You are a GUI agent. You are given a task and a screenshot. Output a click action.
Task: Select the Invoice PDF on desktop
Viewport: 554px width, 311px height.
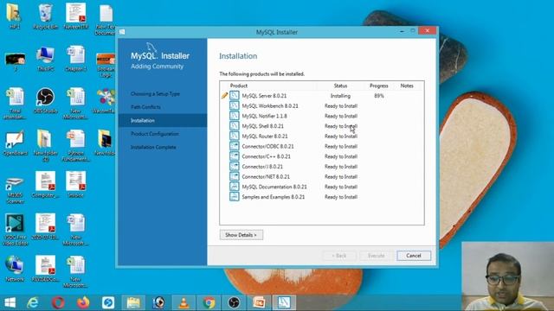click(75, 184)
